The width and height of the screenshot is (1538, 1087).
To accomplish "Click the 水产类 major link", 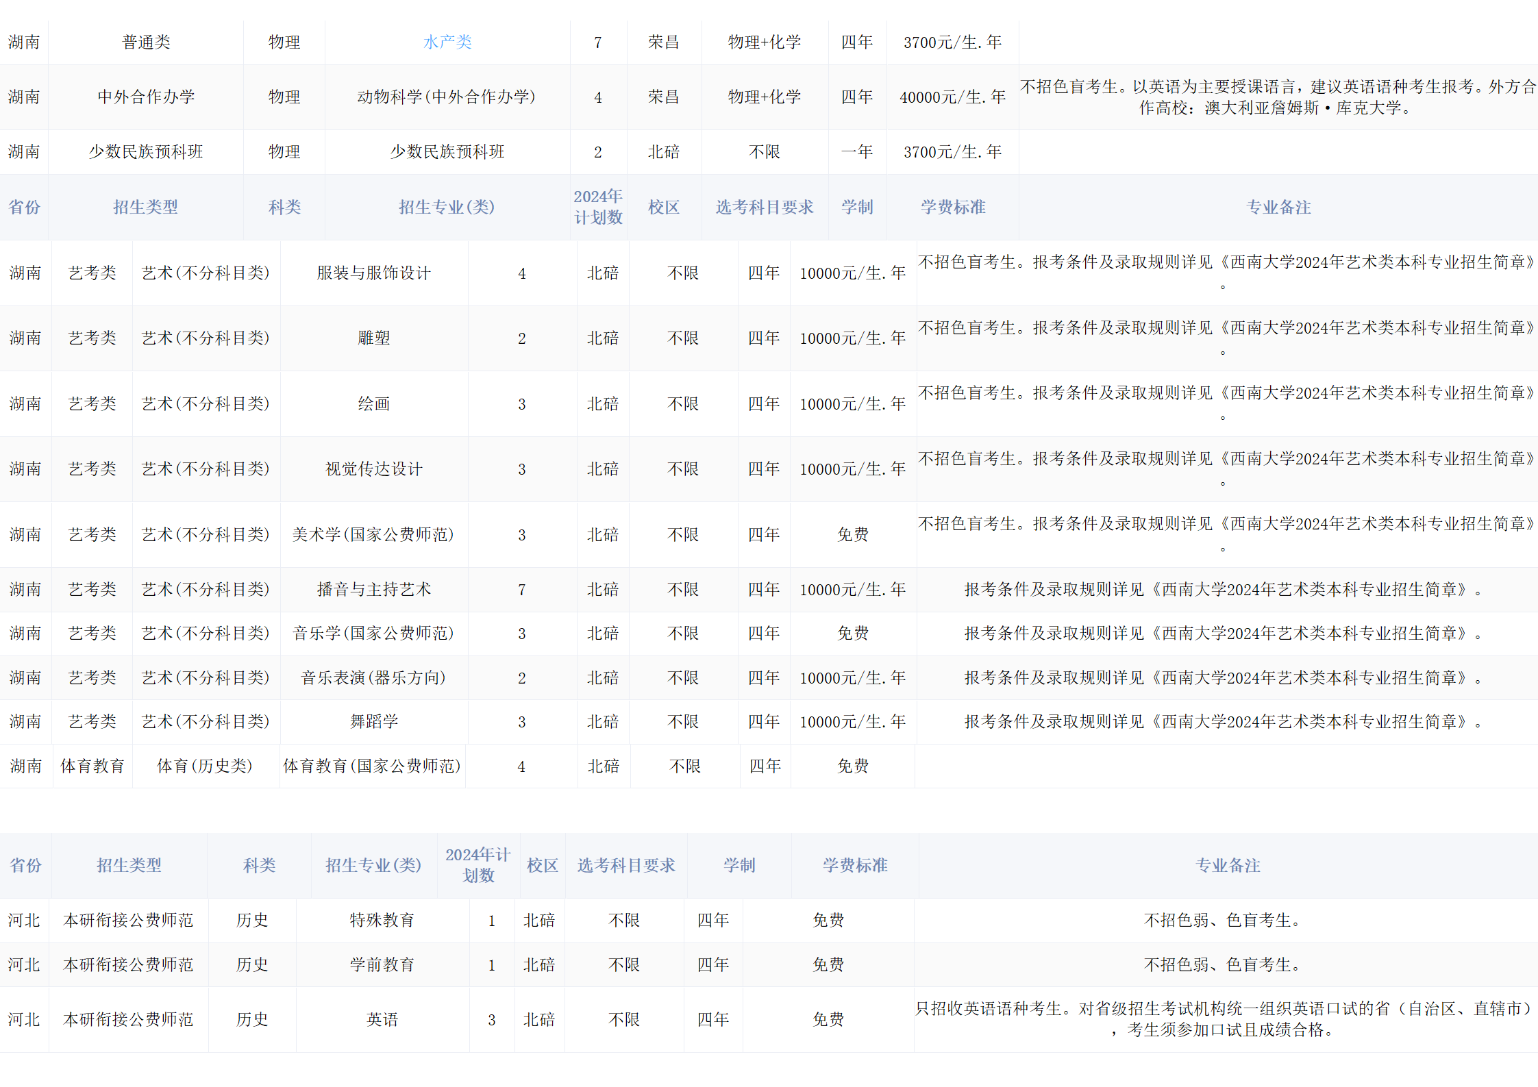I will coord(447,42).
